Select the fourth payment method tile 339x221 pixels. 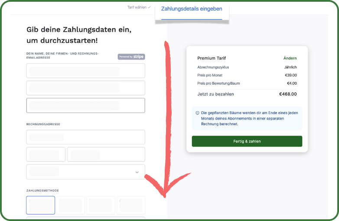[130, 205]
